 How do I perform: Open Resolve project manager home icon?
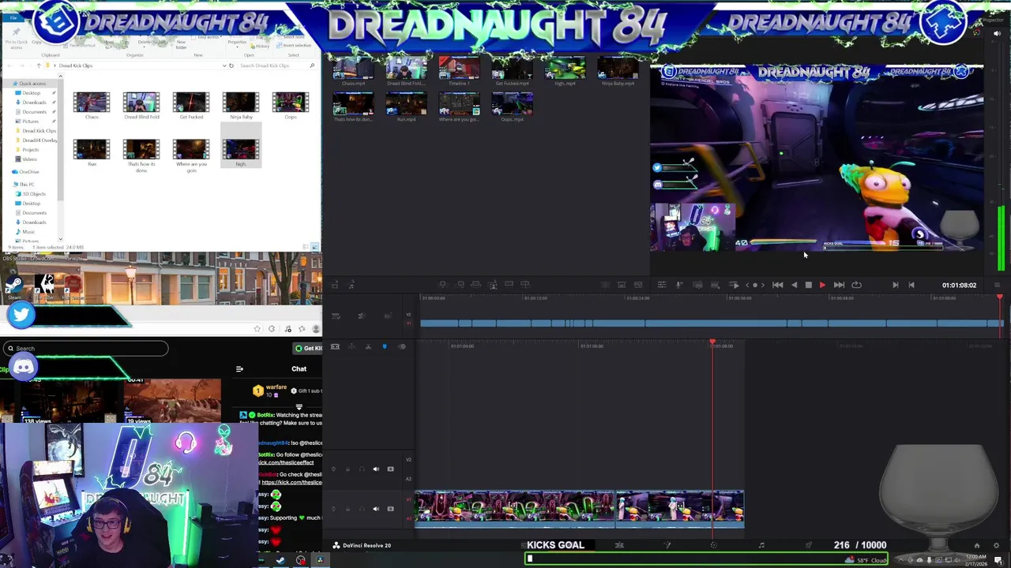(x=977, y=545)
